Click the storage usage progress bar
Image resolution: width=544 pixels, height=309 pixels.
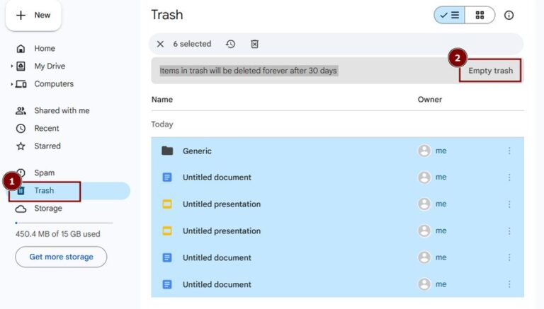[x=64, y=223]
